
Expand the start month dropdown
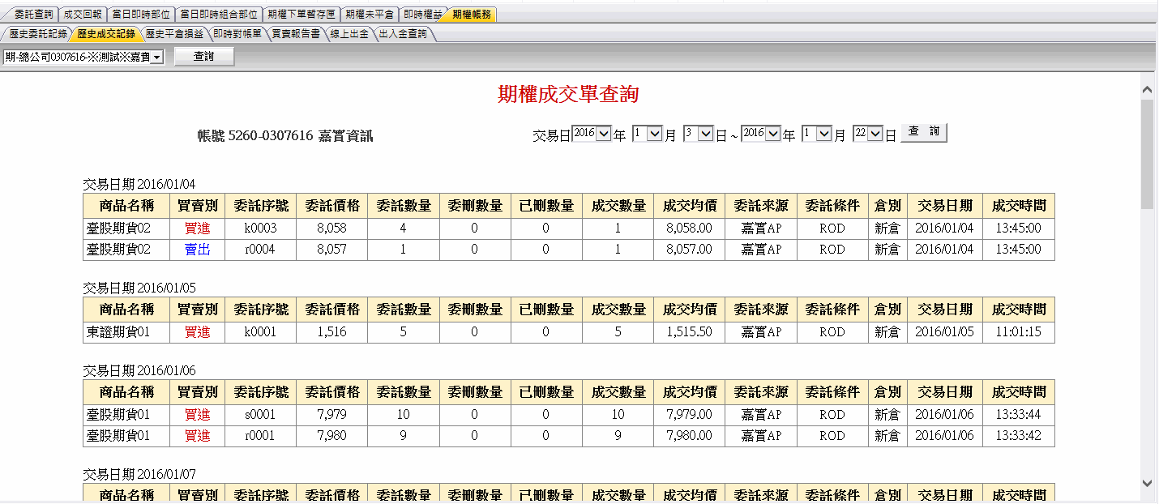(655, 135)
